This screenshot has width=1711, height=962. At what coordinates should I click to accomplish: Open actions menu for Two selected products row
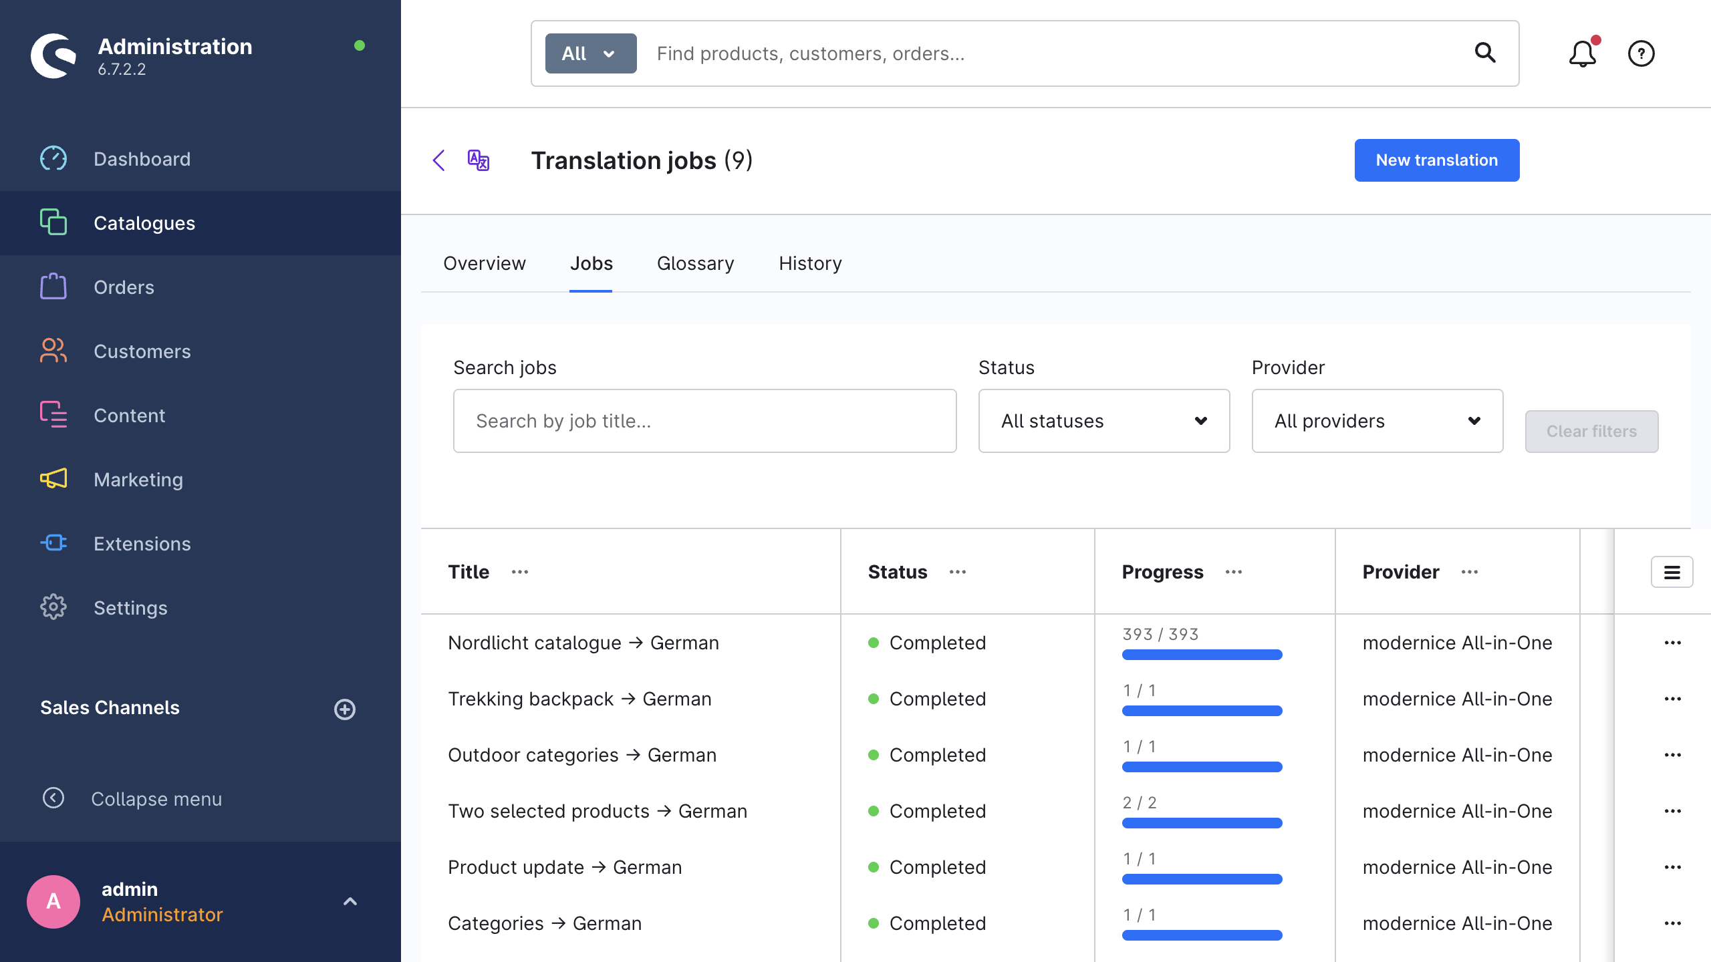pyautogui.click(x=1673, y=811)
